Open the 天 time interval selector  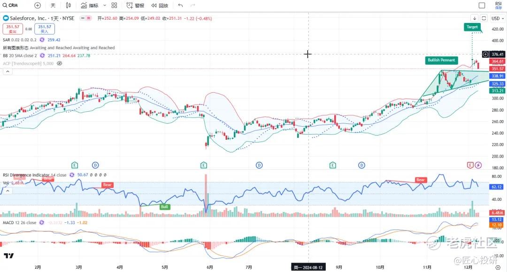pos(53,5)
